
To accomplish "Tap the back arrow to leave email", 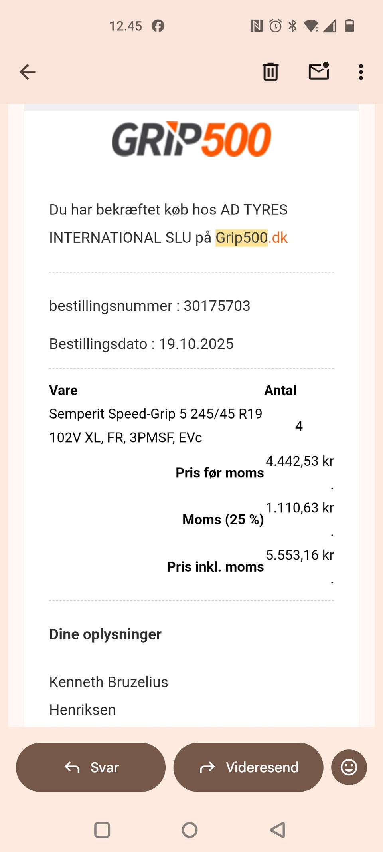I will click(x=28, y=72).
